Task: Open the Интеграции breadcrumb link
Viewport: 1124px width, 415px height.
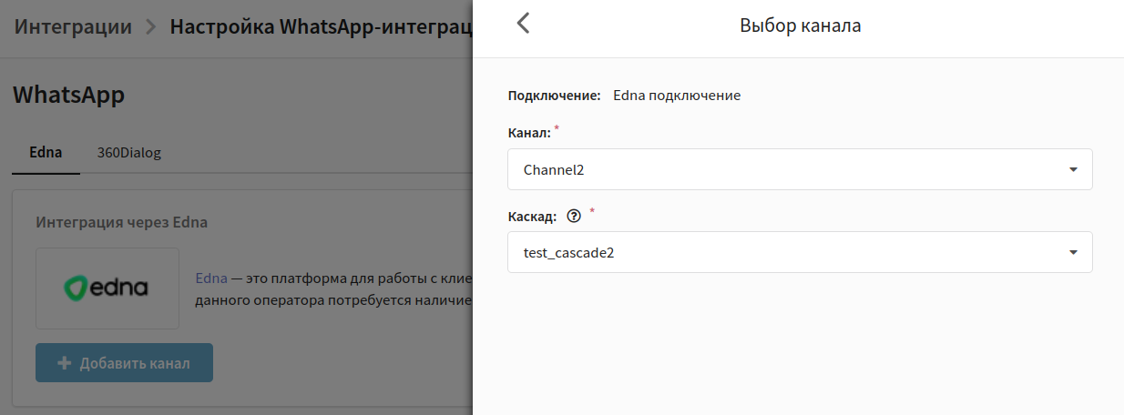Action: [x=74, y=26]
